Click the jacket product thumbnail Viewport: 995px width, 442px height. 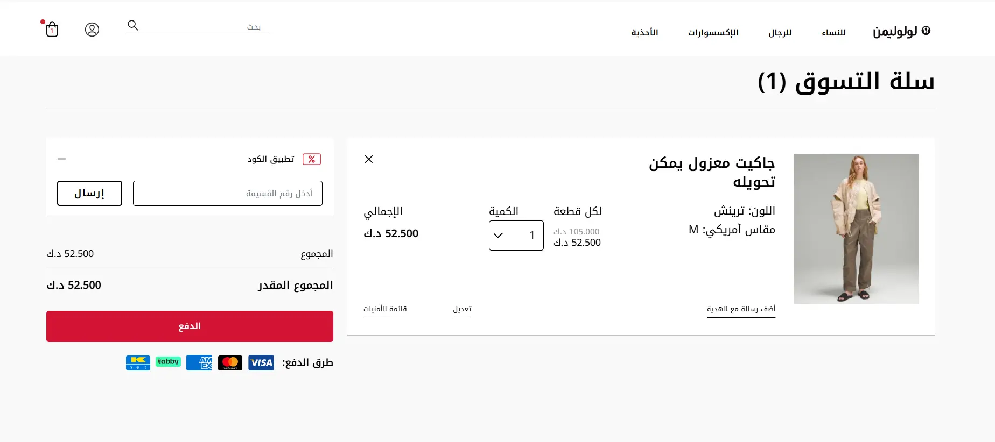point(856,229)
